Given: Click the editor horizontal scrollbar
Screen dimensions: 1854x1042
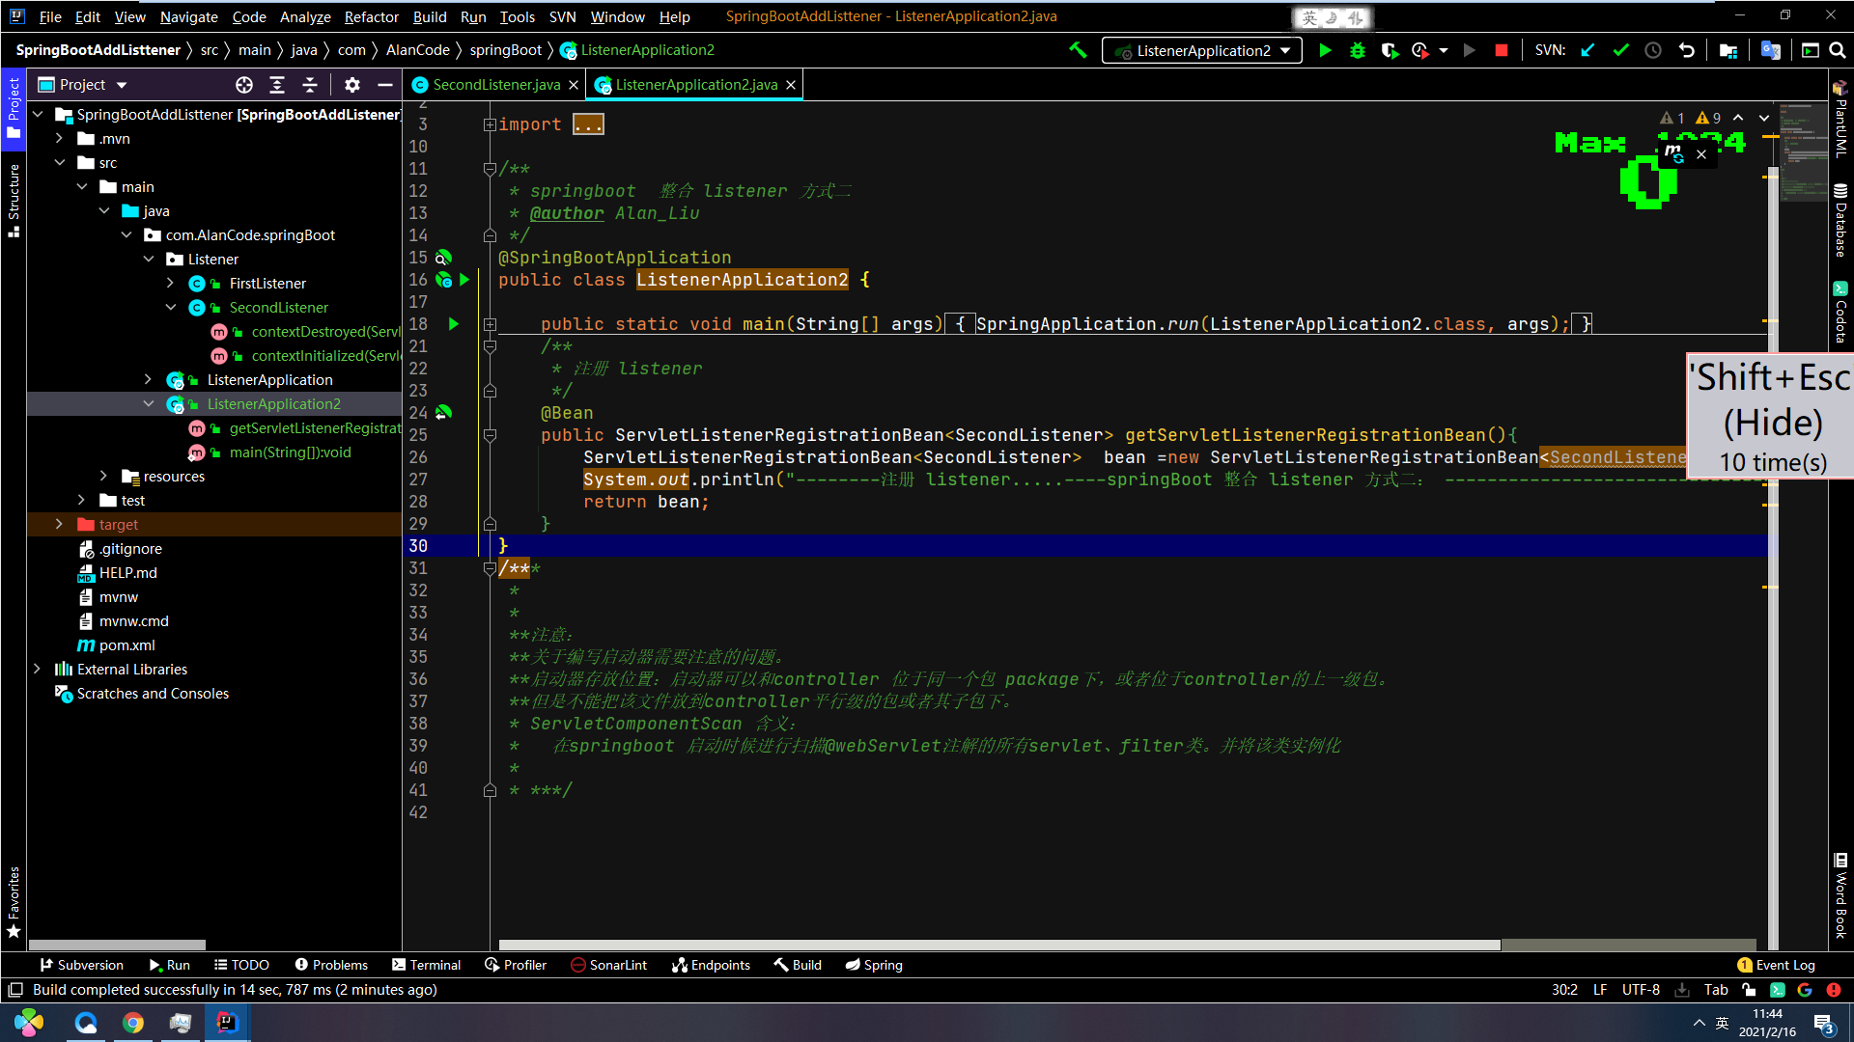Looking at the screenshot, I should point(999,945).
